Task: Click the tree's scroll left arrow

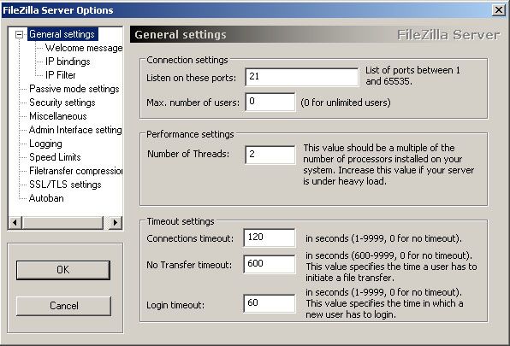Action: coord(15,223)
